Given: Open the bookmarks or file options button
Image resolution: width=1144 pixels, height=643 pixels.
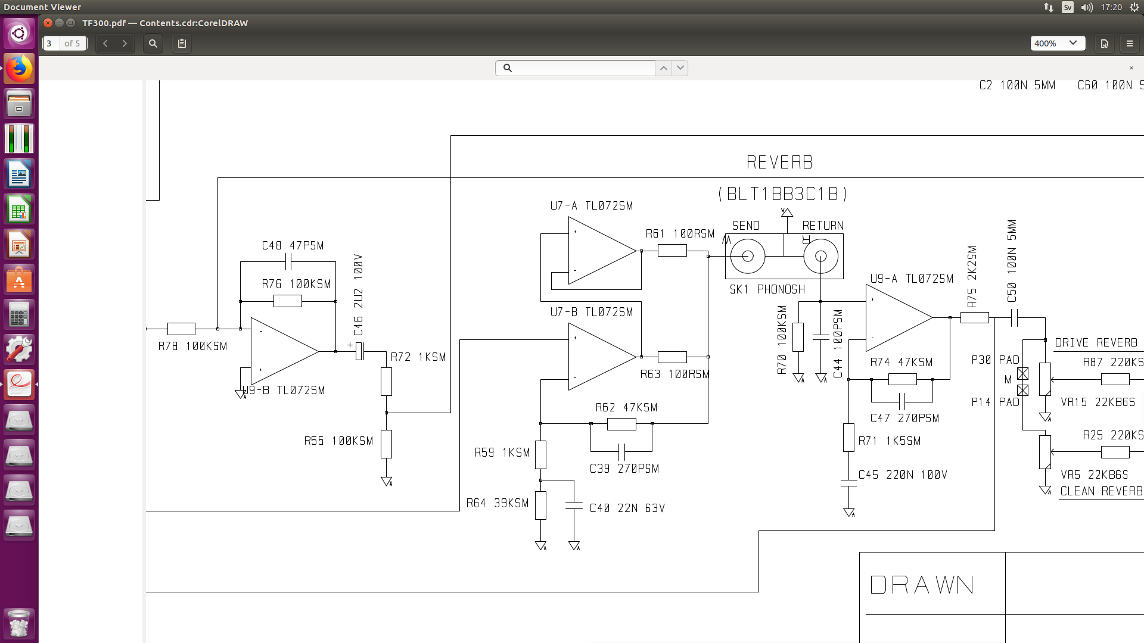Looking at the screenshot, I should (1104, 43).
